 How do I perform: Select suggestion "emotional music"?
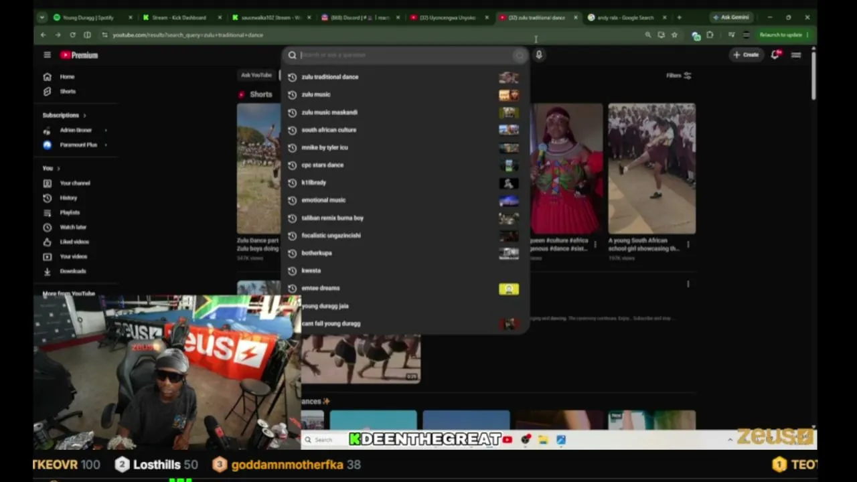click(406, 200)
